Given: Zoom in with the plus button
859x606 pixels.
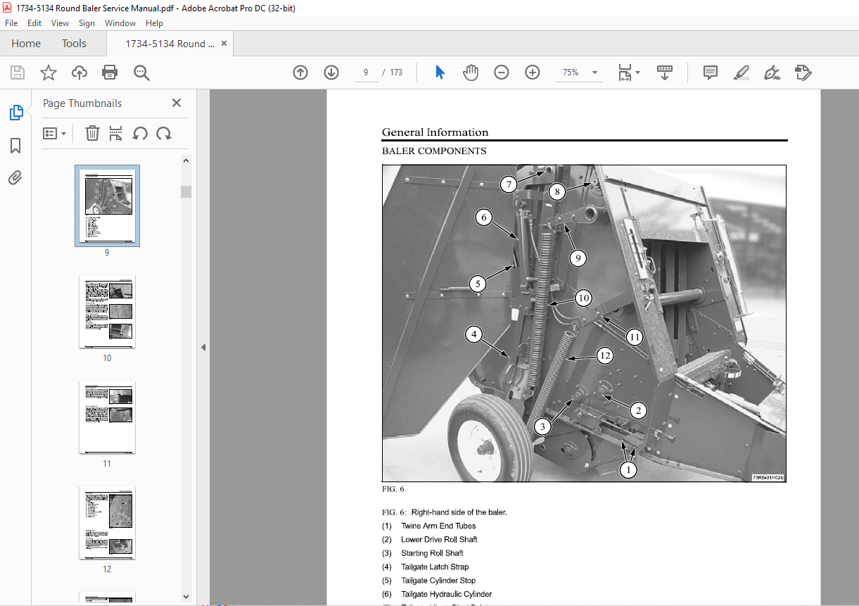Looking at the screenshot, I should click(533, 72).
